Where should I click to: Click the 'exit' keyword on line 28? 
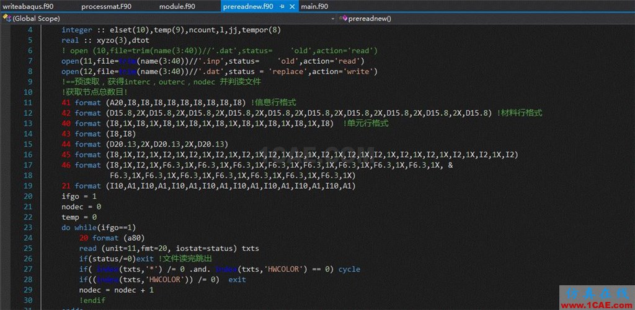click(x=238, y=279)
